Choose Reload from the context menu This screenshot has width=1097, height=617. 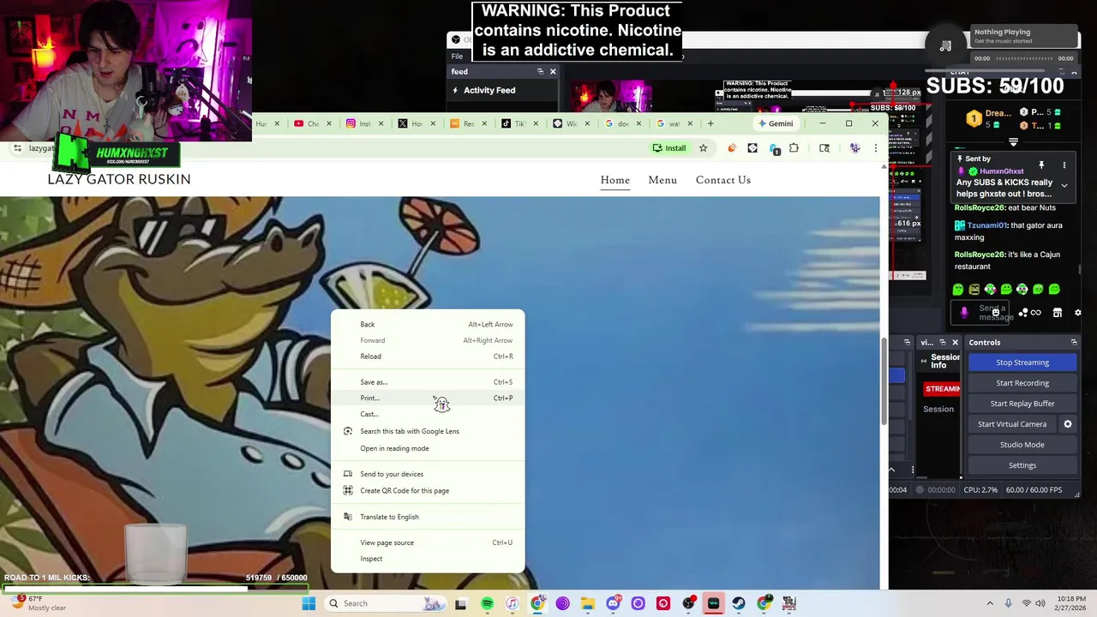[x=428, y=356]
